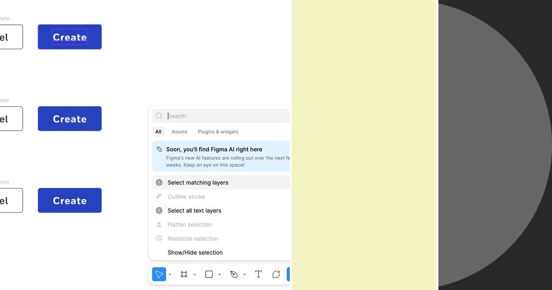Expand the Move tool options chevron
The image size is (552, 290).
coord(170,274)
